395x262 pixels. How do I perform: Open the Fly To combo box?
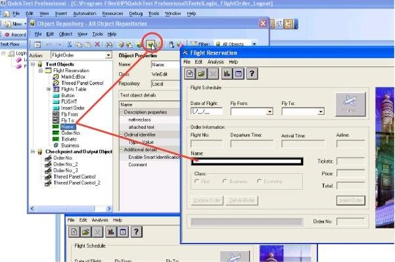[321, 111]
